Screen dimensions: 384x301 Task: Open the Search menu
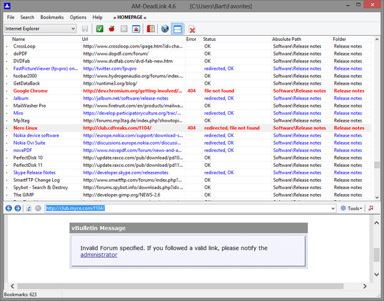[x=27, y=17]
